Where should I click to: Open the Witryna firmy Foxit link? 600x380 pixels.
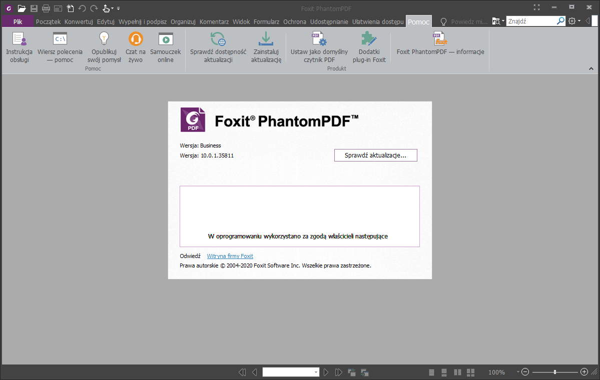point(230,256)
